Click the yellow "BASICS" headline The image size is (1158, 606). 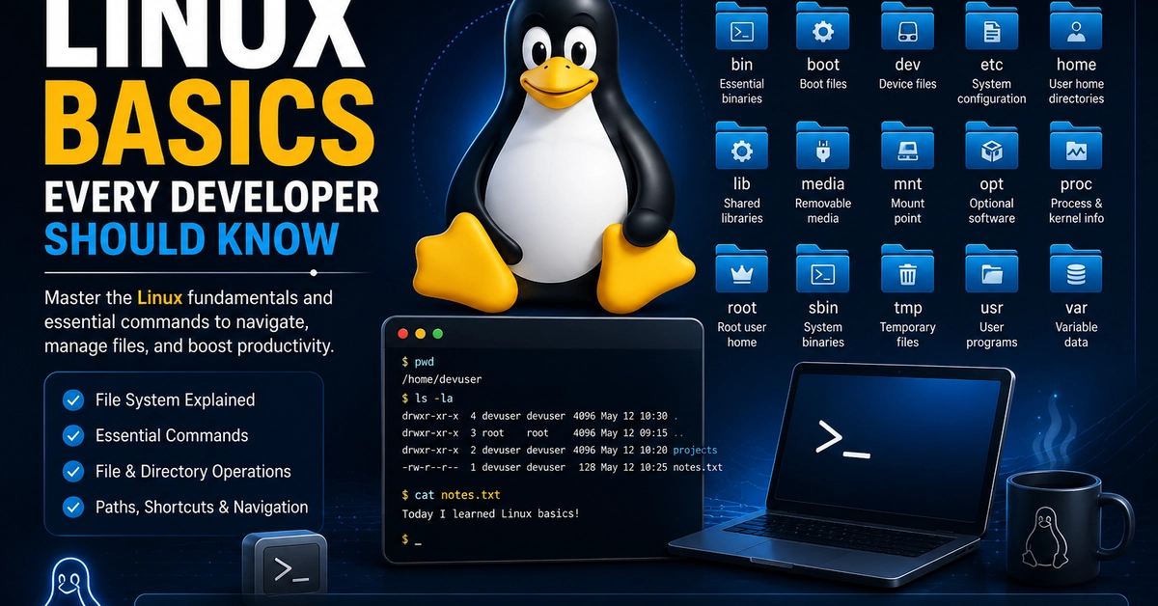click(x=208, y=124)
